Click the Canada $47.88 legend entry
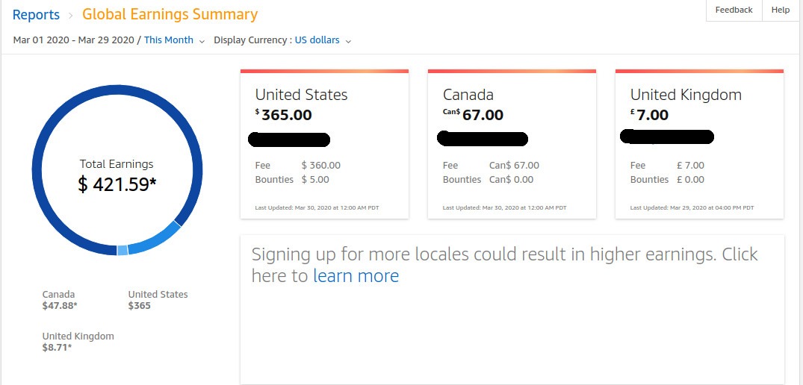Viewport: 803px width, 385px height. click(60, 300)
